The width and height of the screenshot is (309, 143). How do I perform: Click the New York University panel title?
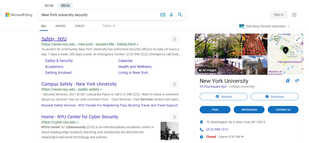(224, 81)
